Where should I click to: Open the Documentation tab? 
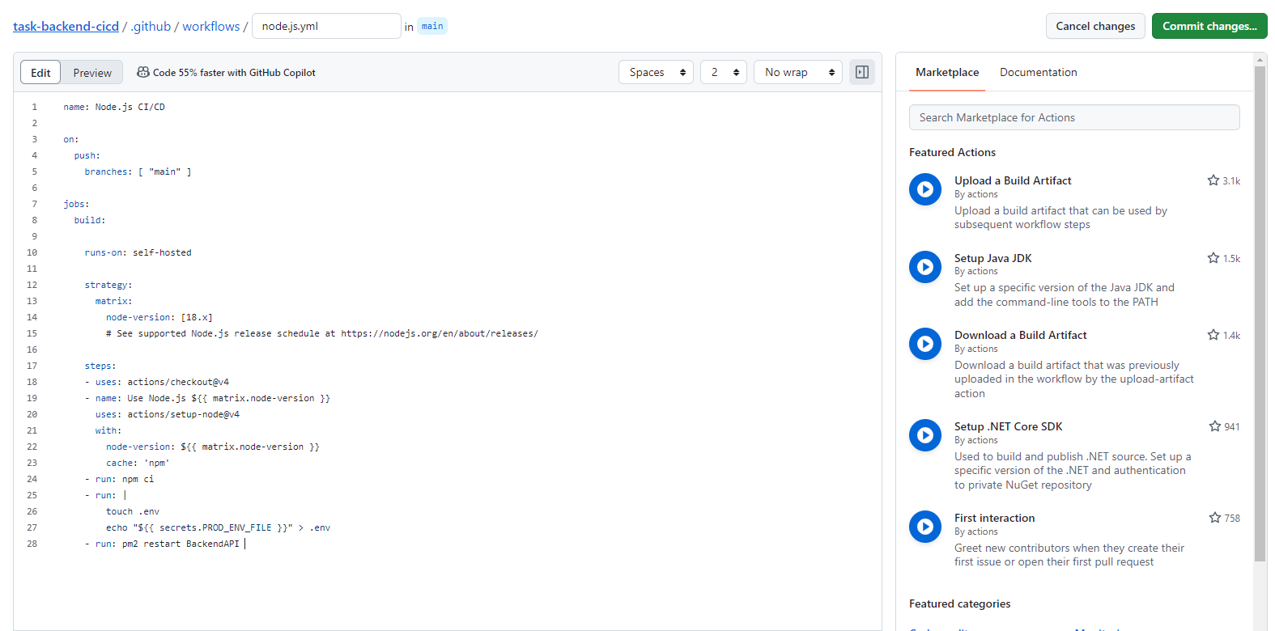pyautogui.click(x=1039, y=72)
